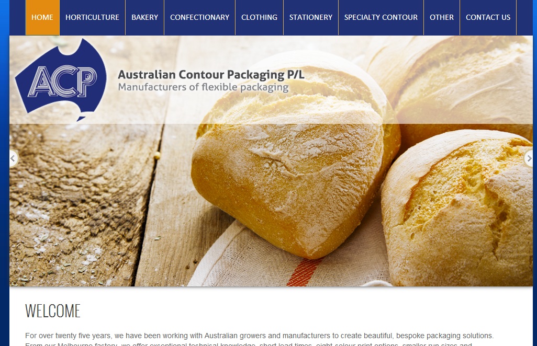This screenshot has height=346, width=537.
Task: Go to the Bakery section
Action: (x=145, y=17)
